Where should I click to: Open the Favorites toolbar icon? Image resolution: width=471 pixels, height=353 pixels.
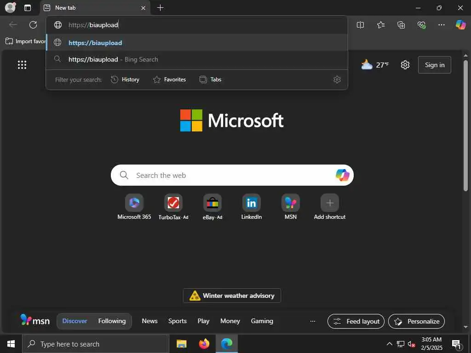click(x=380, y=25)
